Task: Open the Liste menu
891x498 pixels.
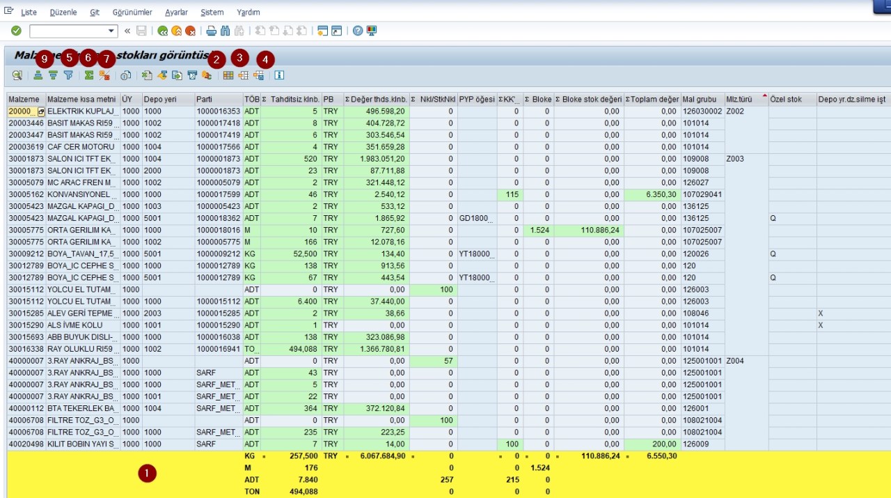Action: (x=29, y=13)
